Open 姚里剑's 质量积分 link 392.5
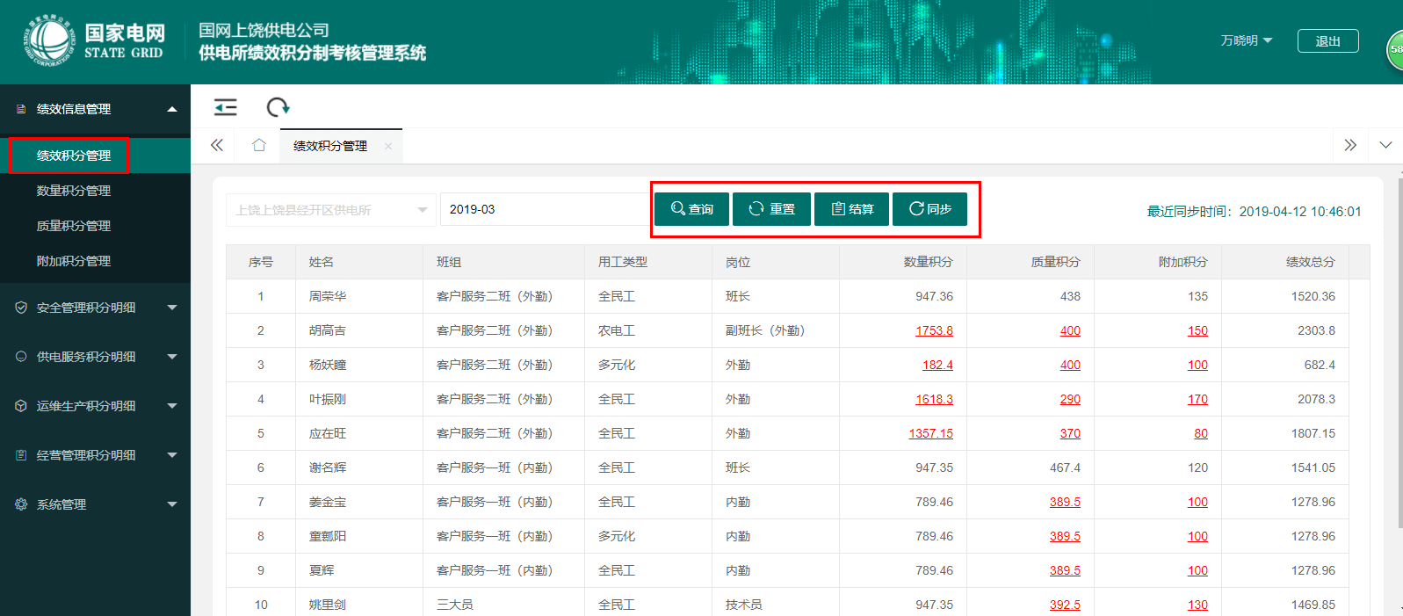Screen dimensions: 1403x616 [1065, 605]
